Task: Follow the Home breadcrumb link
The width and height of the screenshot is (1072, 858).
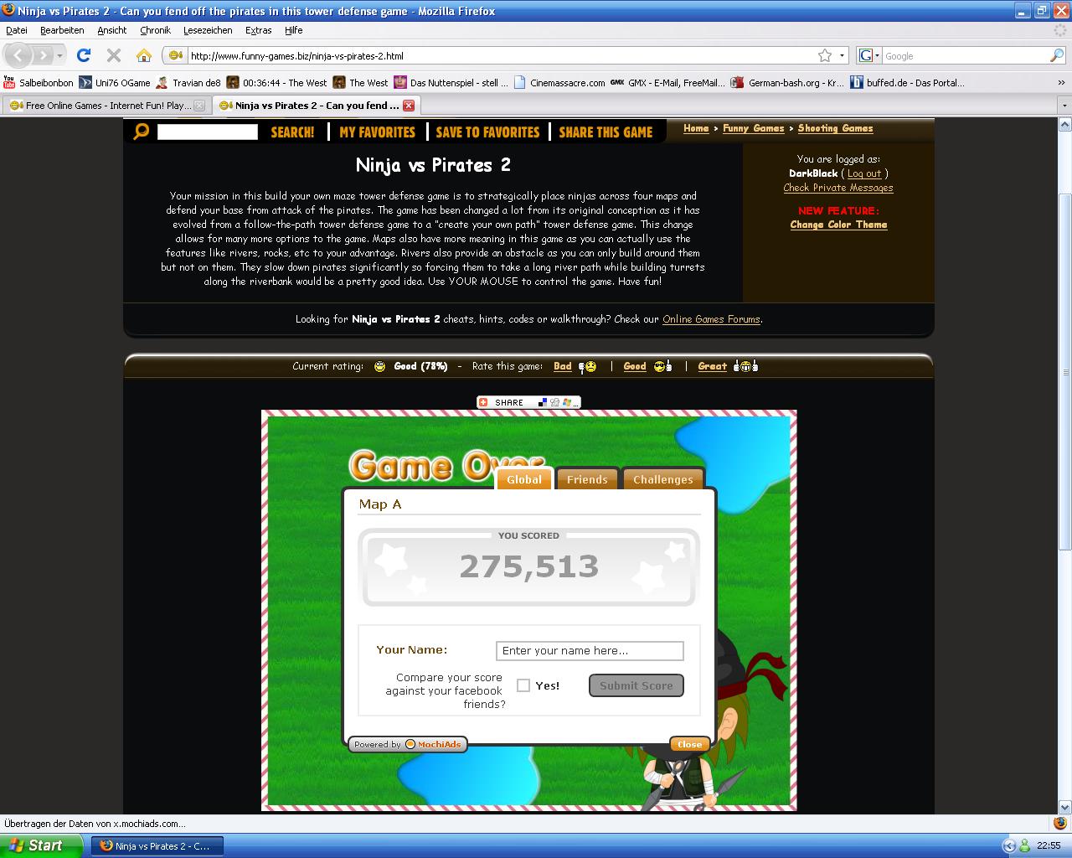Action: pos(696,128)
